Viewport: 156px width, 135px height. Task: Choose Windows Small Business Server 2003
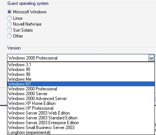(x=81, y=128)
